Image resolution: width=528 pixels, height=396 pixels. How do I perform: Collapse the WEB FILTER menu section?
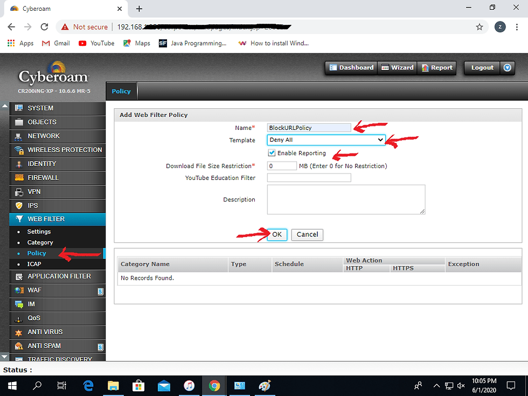point(57,219)
